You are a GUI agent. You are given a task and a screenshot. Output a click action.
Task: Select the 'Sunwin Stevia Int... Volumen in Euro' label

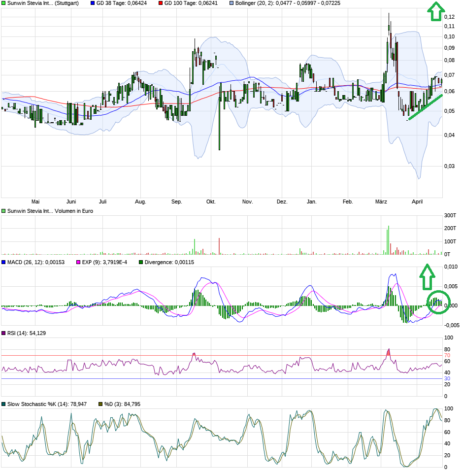click(x=50, y=211)
